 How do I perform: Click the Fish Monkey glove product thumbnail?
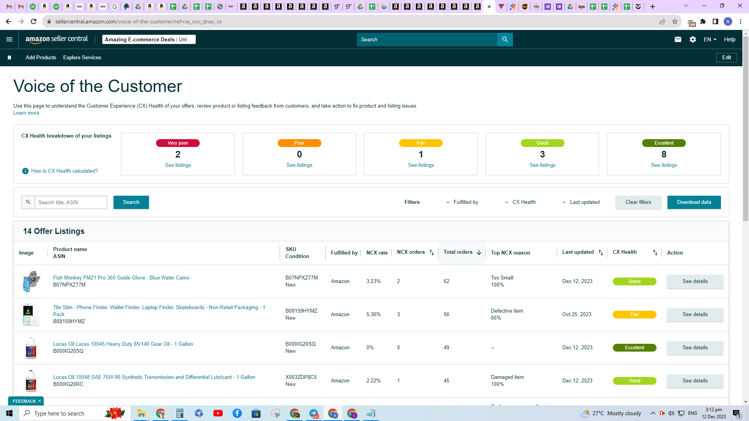click(x=31, y=281)
